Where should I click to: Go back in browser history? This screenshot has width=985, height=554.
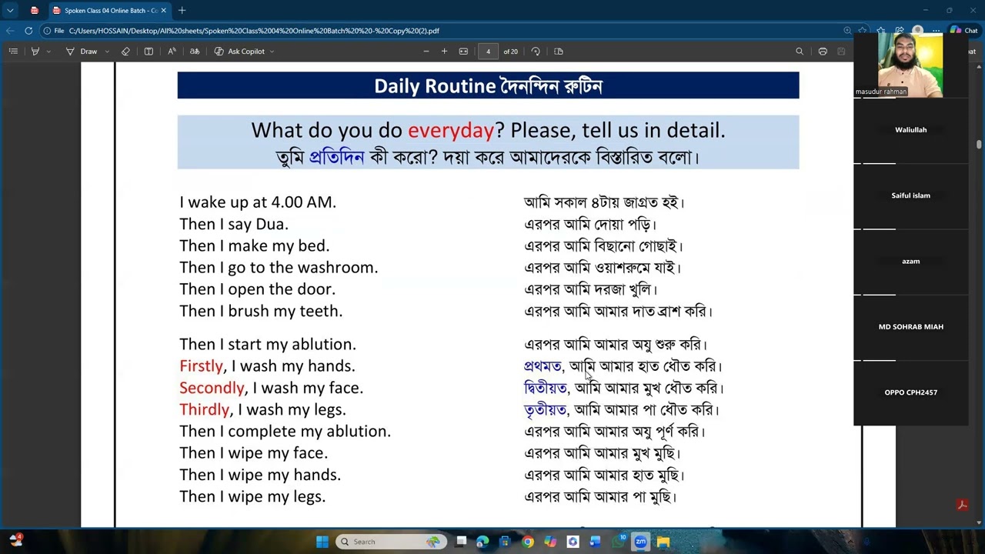pos(9,31)
